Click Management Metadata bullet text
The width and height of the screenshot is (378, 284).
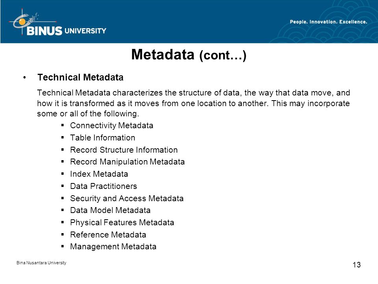[113, 247]
